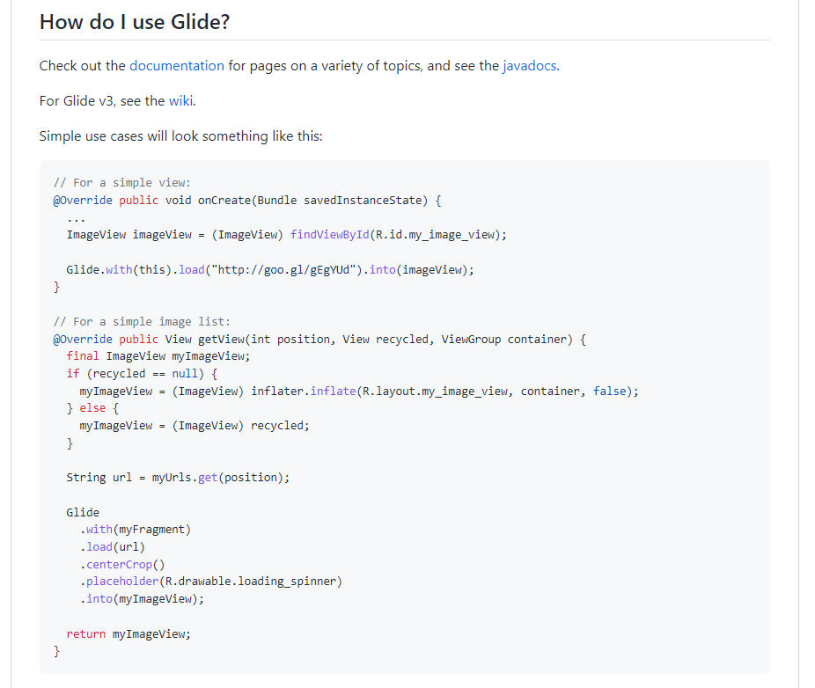Screen dimensions: 815x688
Task: Click 'Simple use cases will look something like this:'
Action: (181, 136)
